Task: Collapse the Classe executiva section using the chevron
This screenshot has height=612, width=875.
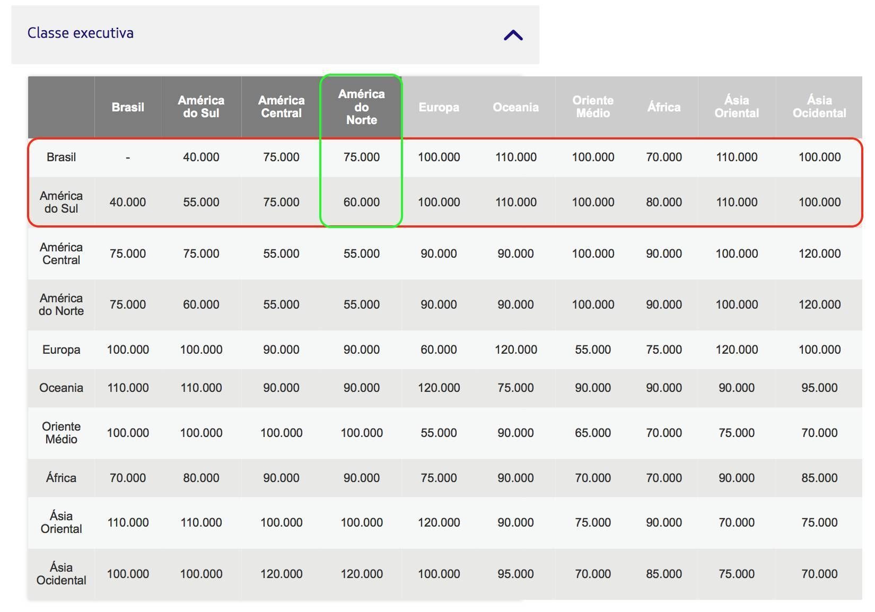Action: [513, 36]
